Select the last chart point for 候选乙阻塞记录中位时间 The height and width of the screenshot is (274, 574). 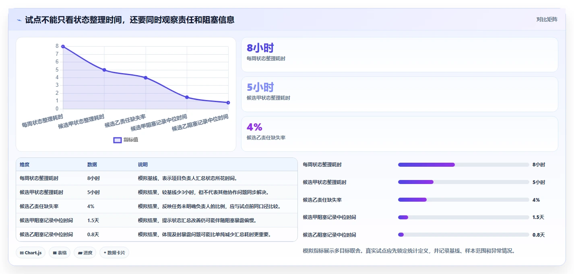pos(228,102)
